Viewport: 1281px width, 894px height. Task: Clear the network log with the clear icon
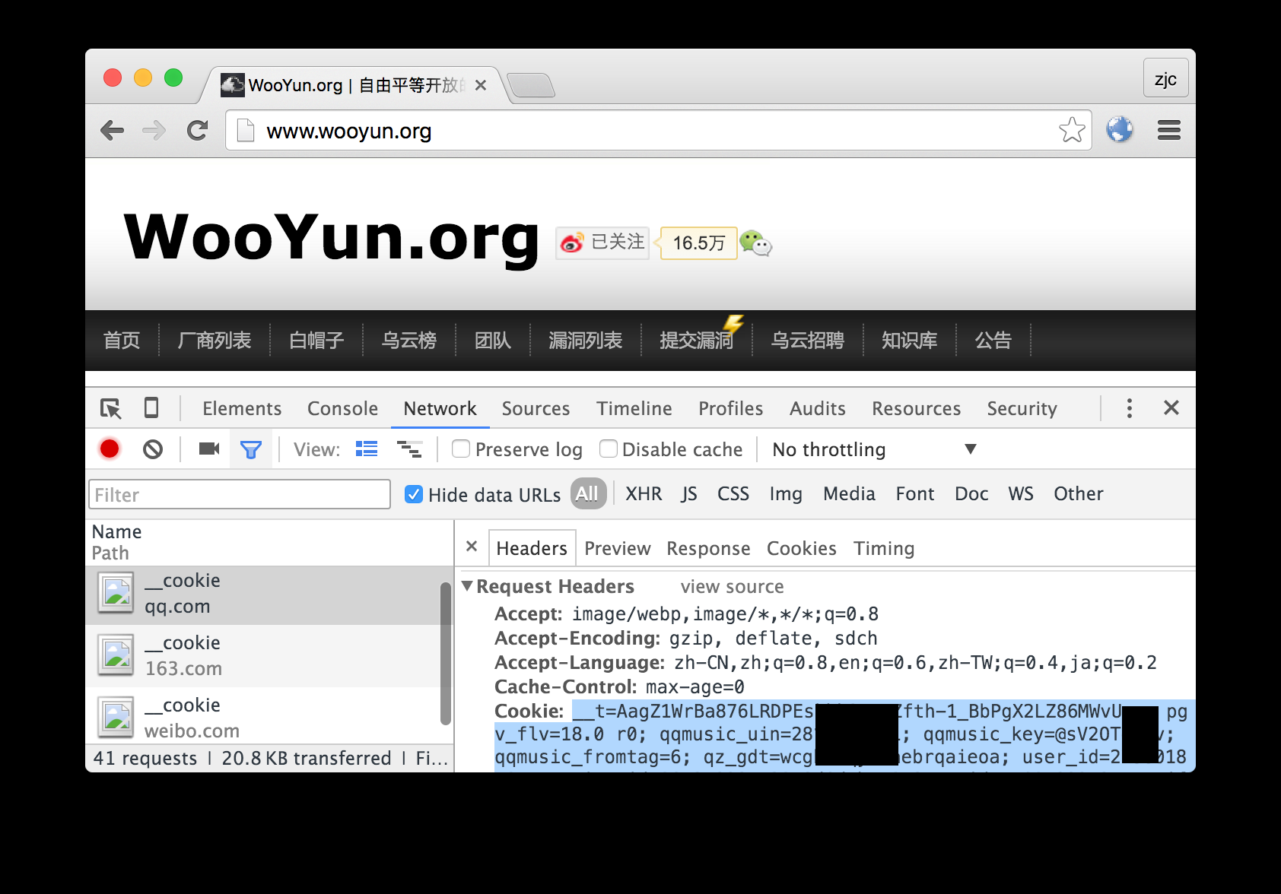click(x=153, y=449)
